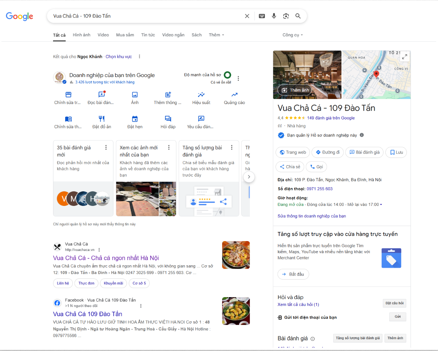Open the Đặt đồ ăn food ordering icon
Viewport: 438px width, 351px height.
pyautogui.click(x=101, y=119)
